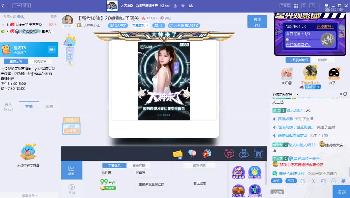Open the notification bell icon
Screen dimensions: 350x198
click(x=304, y=6)
